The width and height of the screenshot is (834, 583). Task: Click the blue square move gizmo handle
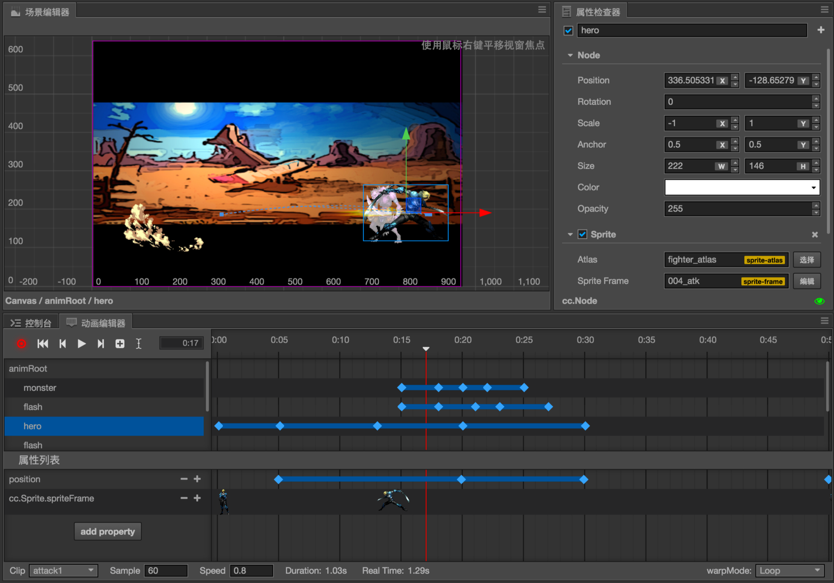click(413, 205)
